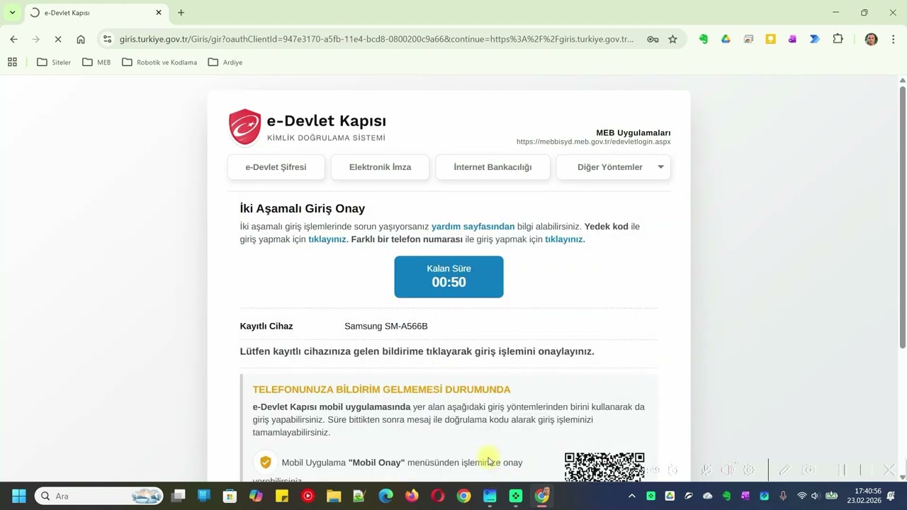Launch Microsoft Edge from the taskbar
The height and width of the screenshot is (510, 907).
pos(385,496)
